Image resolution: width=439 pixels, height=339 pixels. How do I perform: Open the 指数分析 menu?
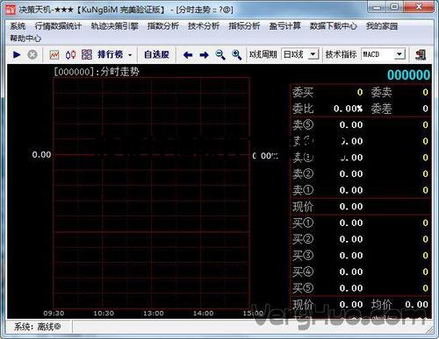point(163,26)
